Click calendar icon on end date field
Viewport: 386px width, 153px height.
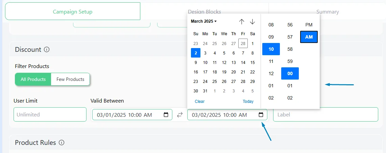pos(261,115)
